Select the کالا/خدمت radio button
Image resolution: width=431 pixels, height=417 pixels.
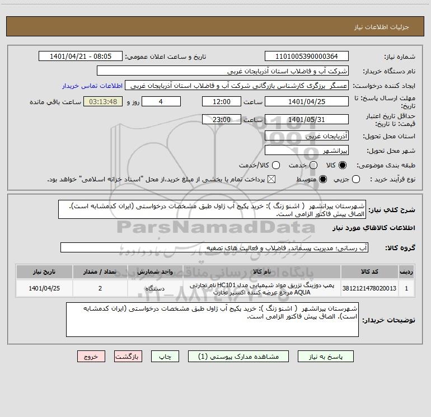pyautogui.click(x=276, y=165)
